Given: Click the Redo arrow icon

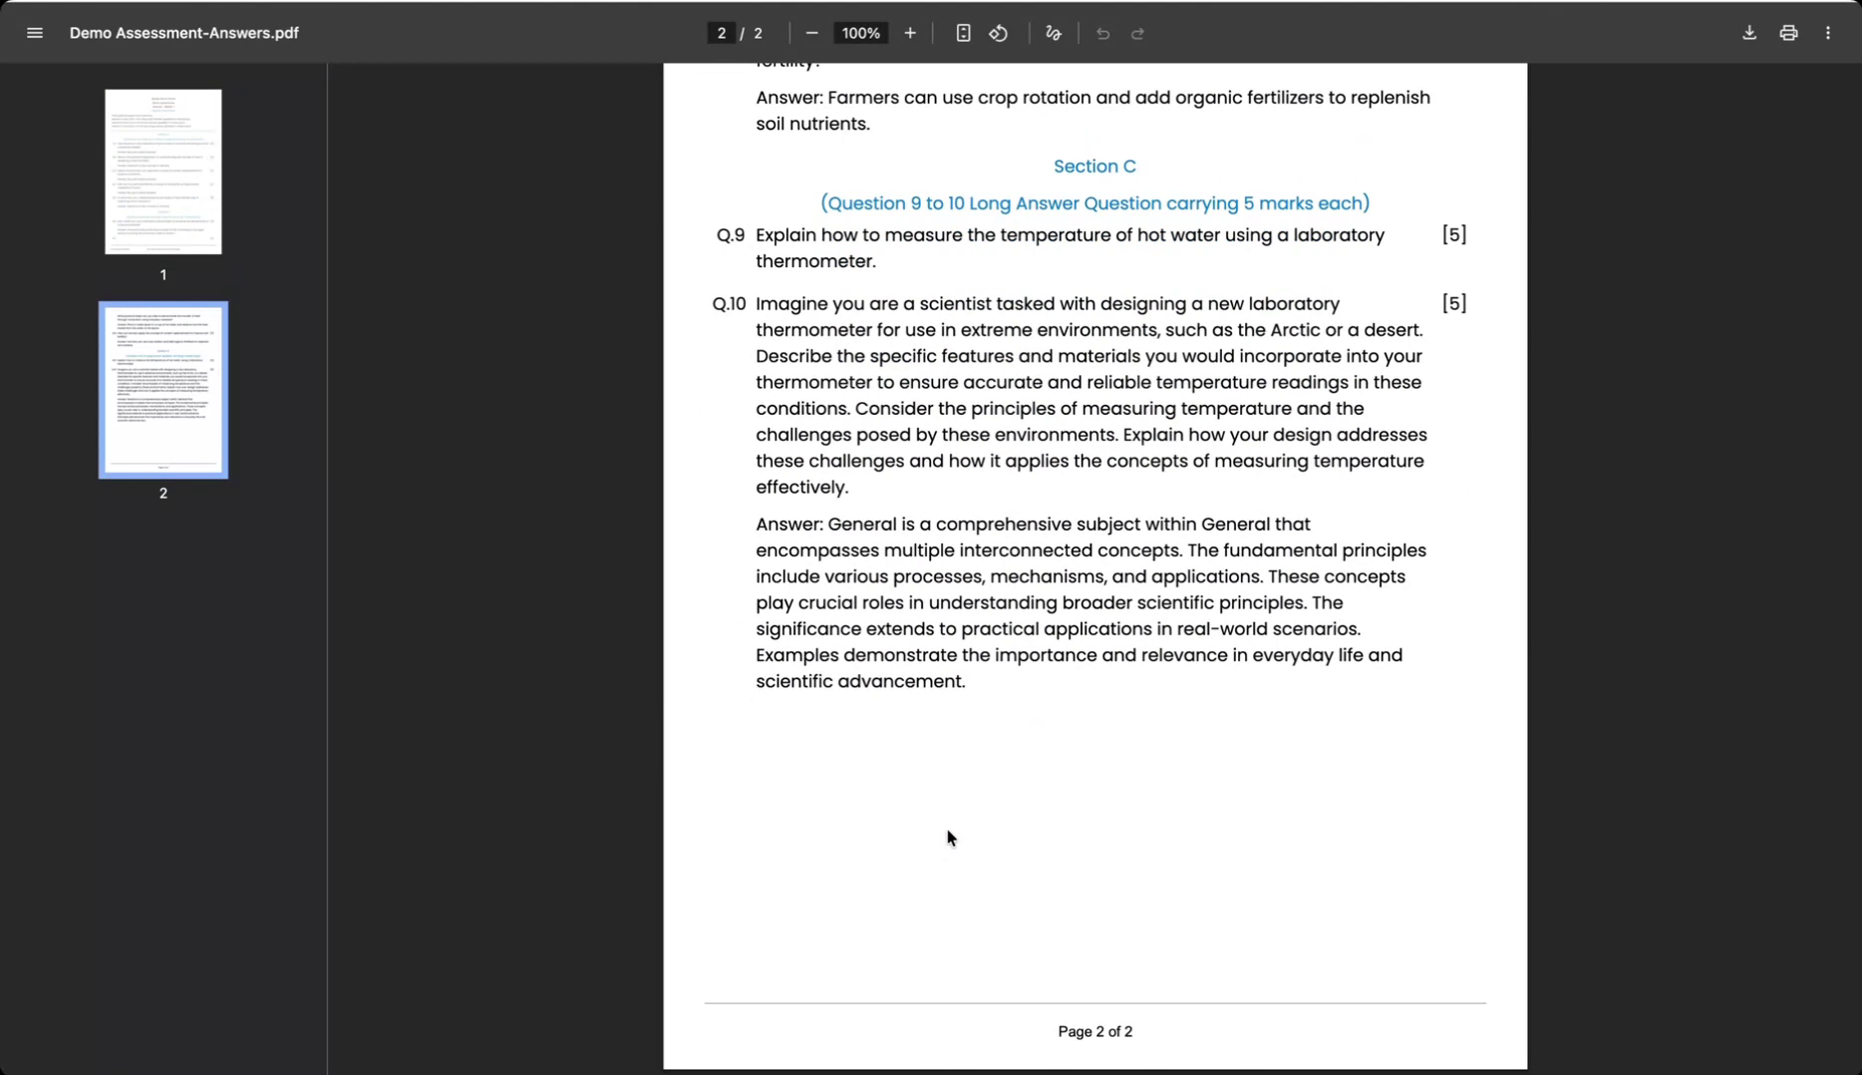Looking at the screenshot, I should tap(1138, 33).
